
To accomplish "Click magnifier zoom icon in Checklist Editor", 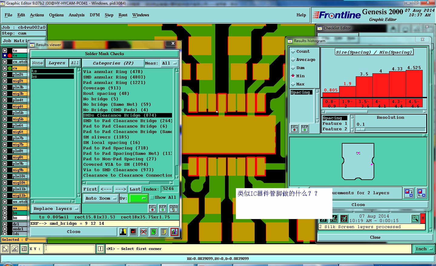I will pos(415,218).
